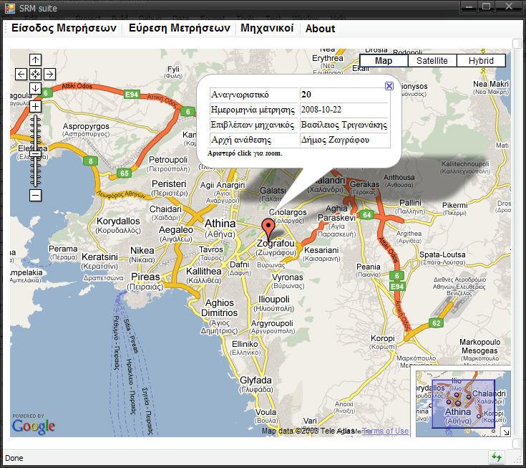Image resolution: width=526 pixels, height=468 pixels.
Task: Click the Athina city label on map
Action: point(220,224)
